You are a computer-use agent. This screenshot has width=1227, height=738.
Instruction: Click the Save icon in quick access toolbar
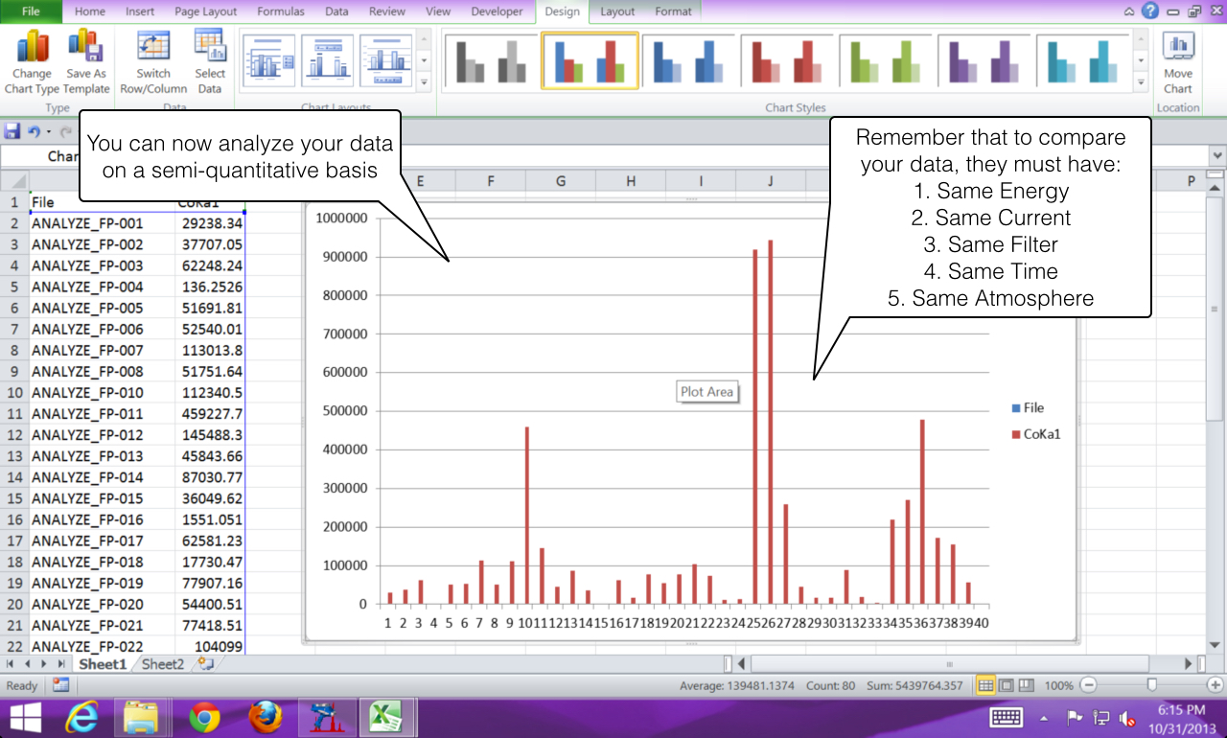pyautogui.click(x=12, y=131)
